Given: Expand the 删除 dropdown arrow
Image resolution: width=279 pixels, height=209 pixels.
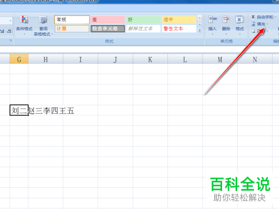Looking at the screenshot, I should click(226, 34).
